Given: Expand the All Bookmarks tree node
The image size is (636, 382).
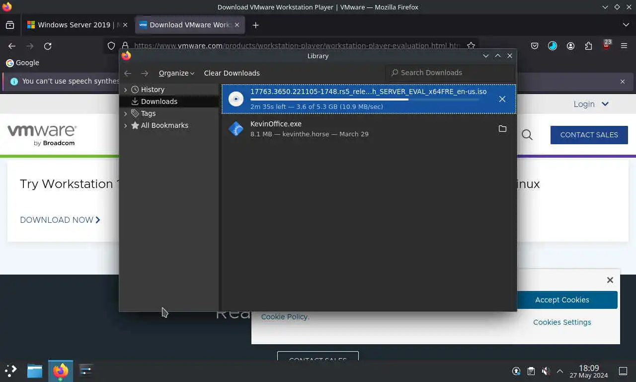Looking at the screenshot, I should 126,125.
